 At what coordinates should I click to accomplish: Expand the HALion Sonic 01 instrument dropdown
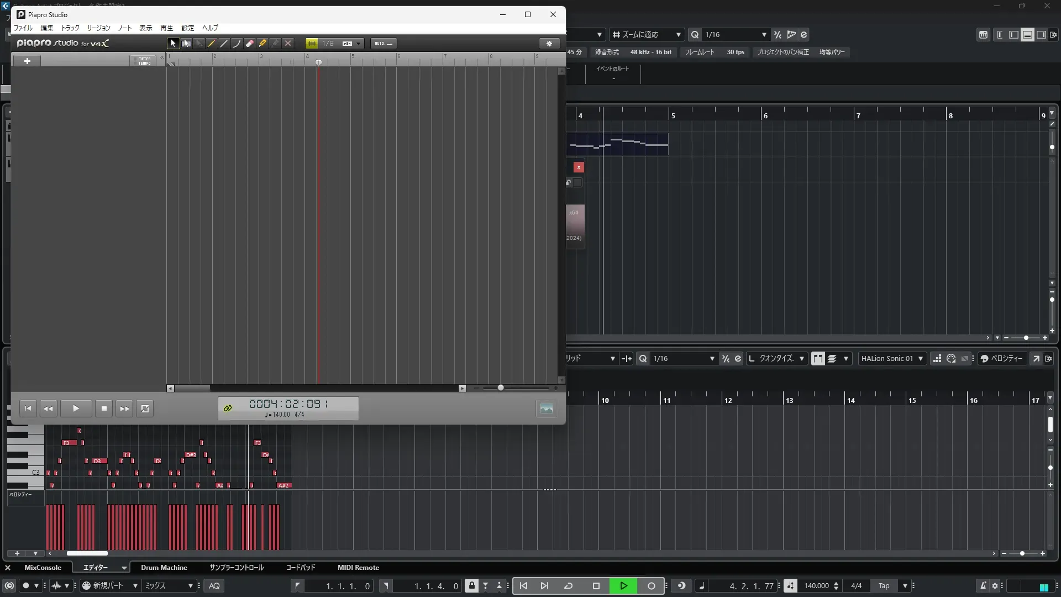coord(920,359)
